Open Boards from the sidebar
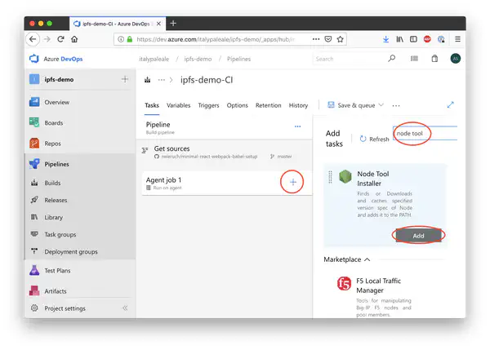The width and height of the screenshot is (490, 350). pos(54,122)
